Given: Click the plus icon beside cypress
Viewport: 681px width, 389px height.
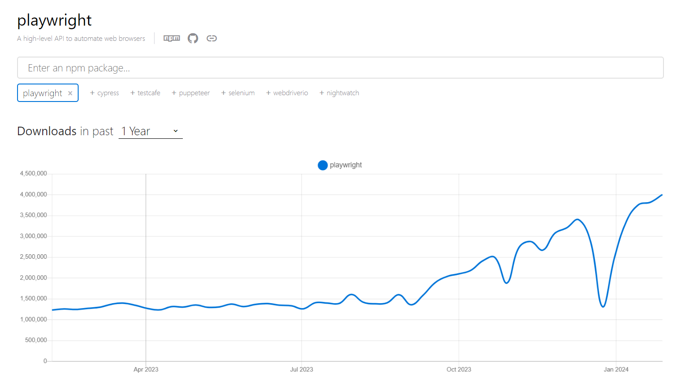Looking at the screenshot, I should [x=92, y=93].
